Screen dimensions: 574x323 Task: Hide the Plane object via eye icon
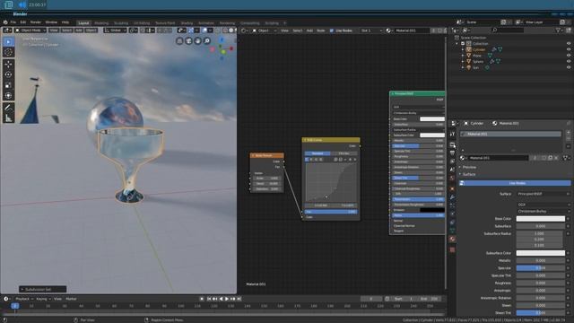(569, 56)
